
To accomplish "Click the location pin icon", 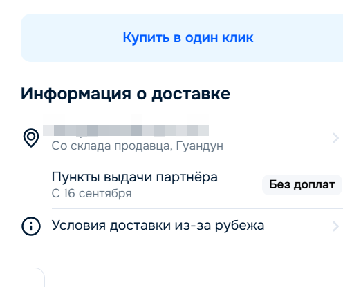I will (31, 138).
